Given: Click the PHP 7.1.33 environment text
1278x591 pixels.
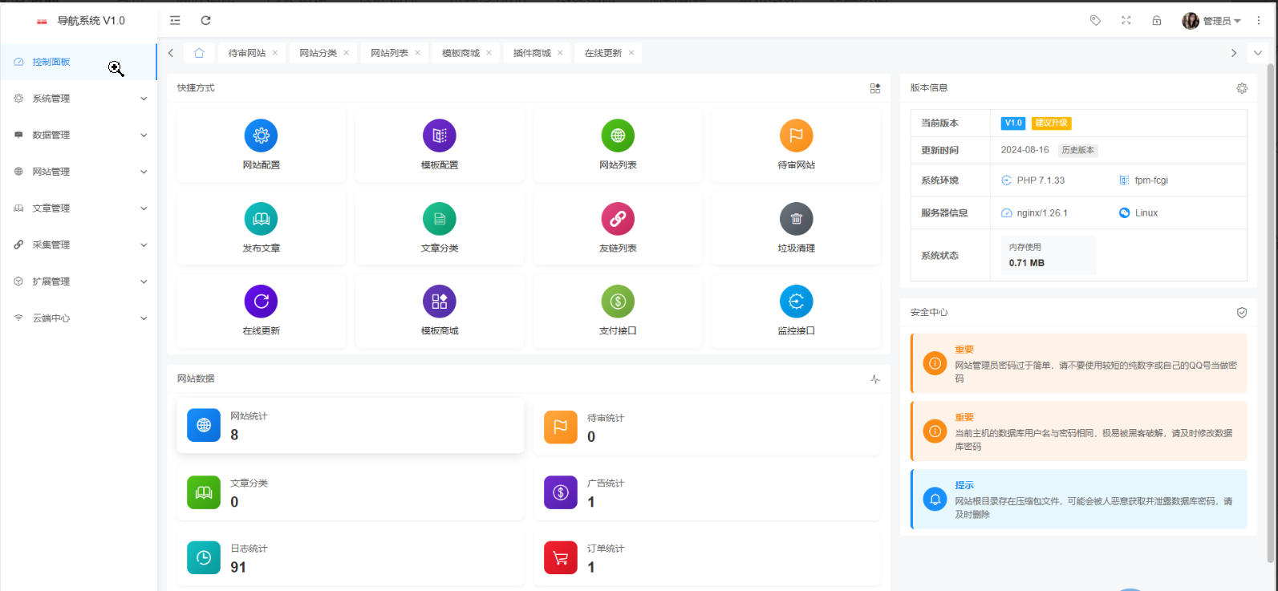Looking at the screenshot, I should click(x=1041, y=180).
